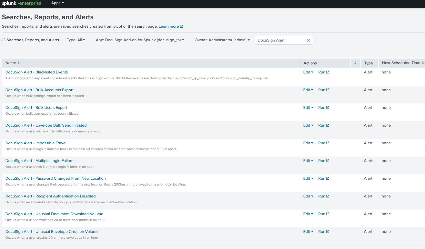The image size is (425, 249).
Task: Open the Type: All filter dropdown
Action: coord(76,40)
